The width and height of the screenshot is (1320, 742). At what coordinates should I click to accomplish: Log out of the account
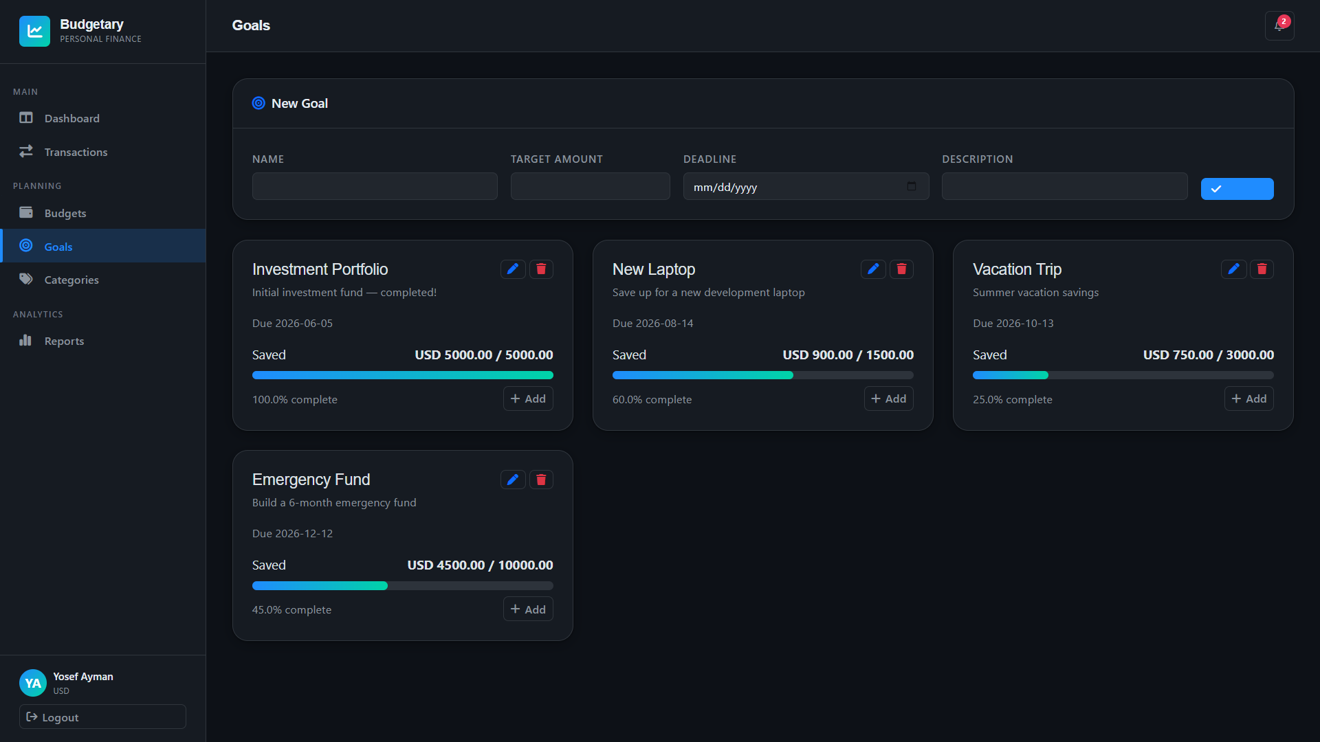[102, 717]
